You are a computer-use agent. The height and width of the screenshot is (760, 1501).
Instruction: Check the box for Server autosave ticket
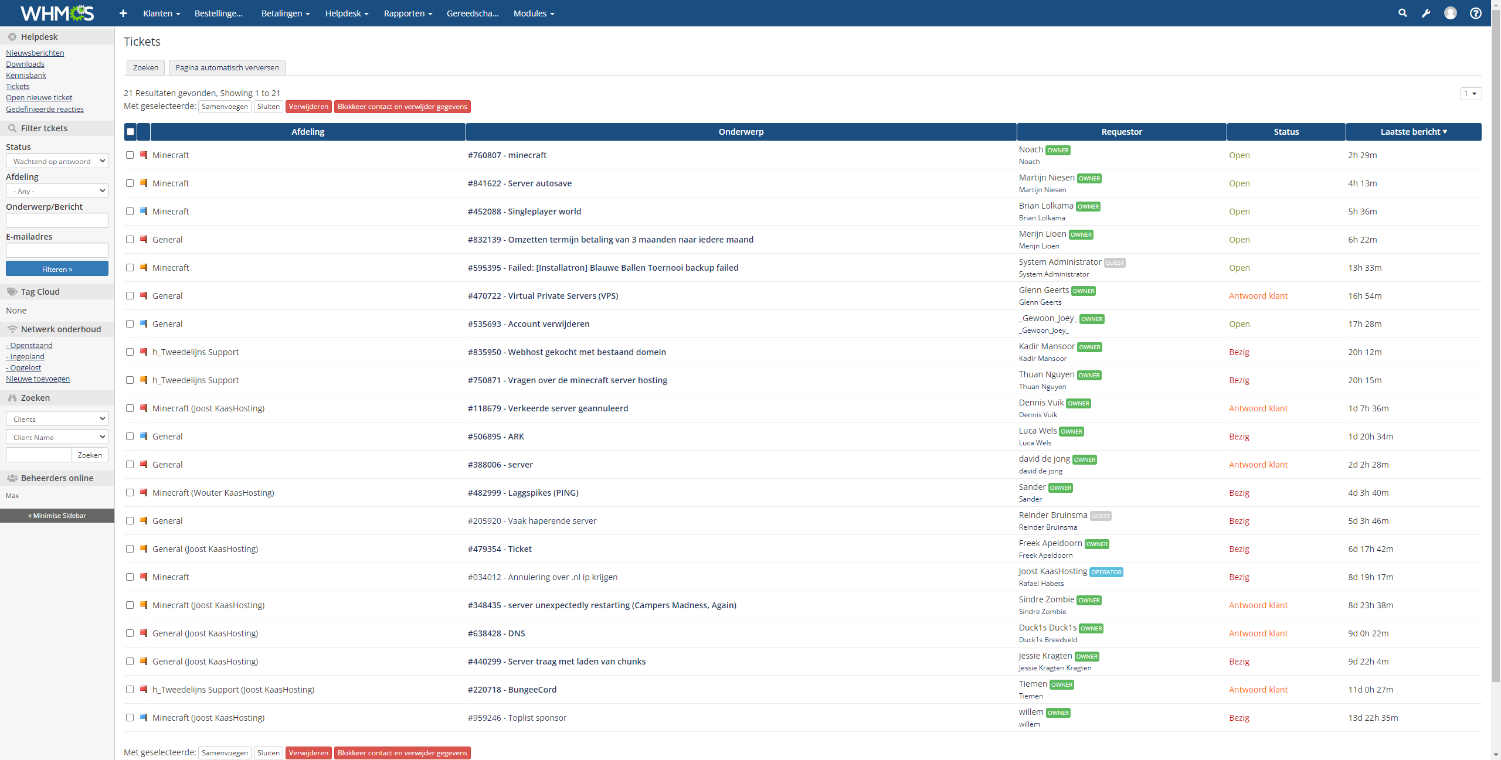tap(130, 183)
